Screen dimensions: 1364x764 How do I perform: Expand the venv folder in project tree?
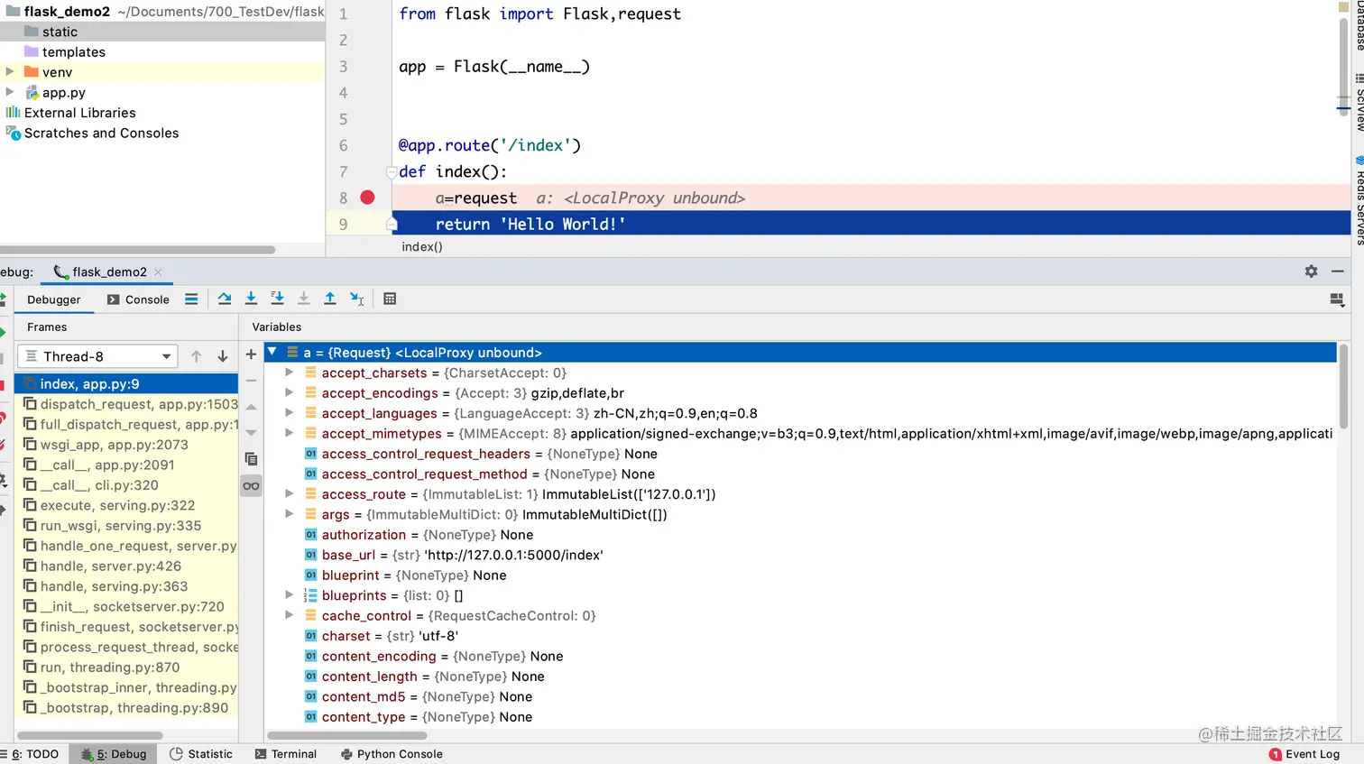[10, 71]
